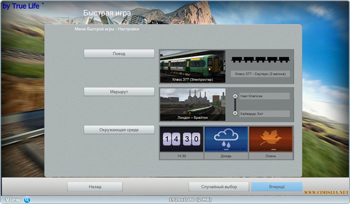Click the train cars silhouette icon
The image size is (350, 204).
click(260, 60)
